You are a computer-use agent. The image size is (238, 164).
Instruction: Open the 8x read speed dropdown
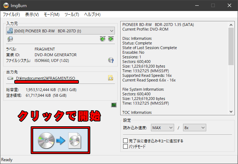point(194,128)
